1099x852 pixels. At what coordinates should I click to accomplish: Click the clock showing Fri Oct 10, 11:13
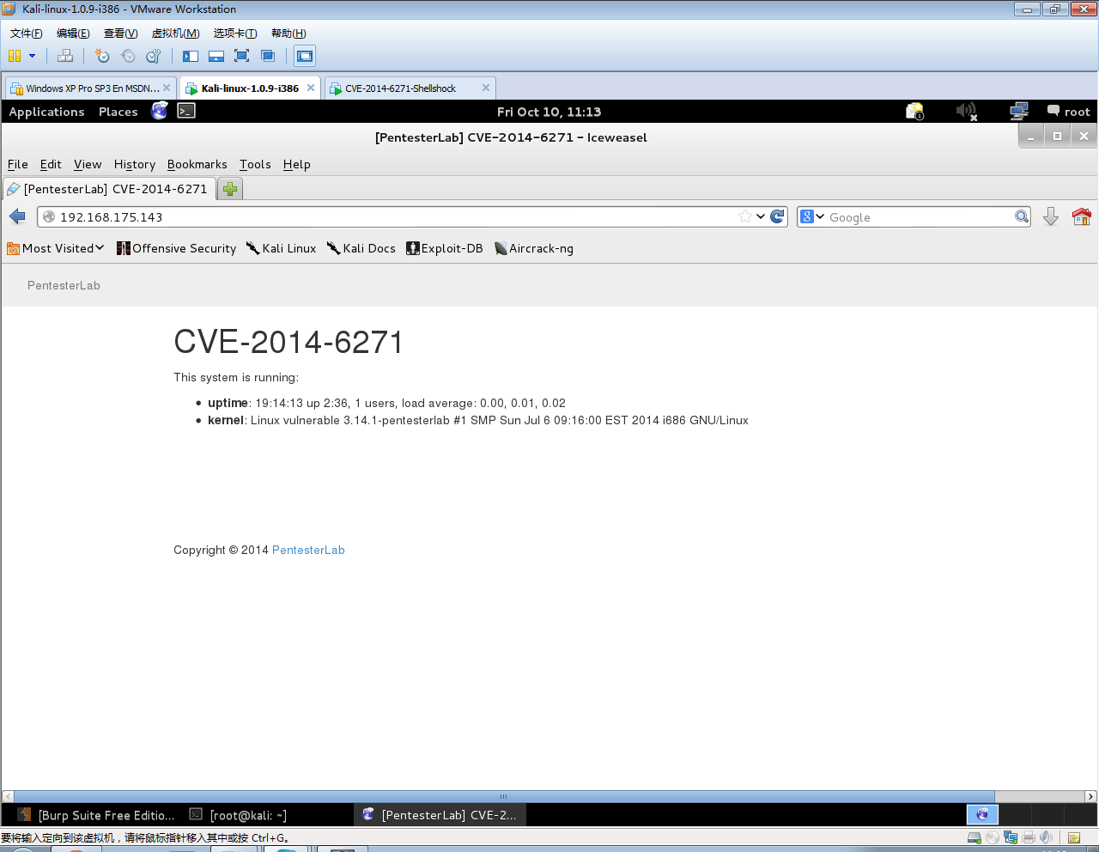pyautogui.click(x=549, y=112)
